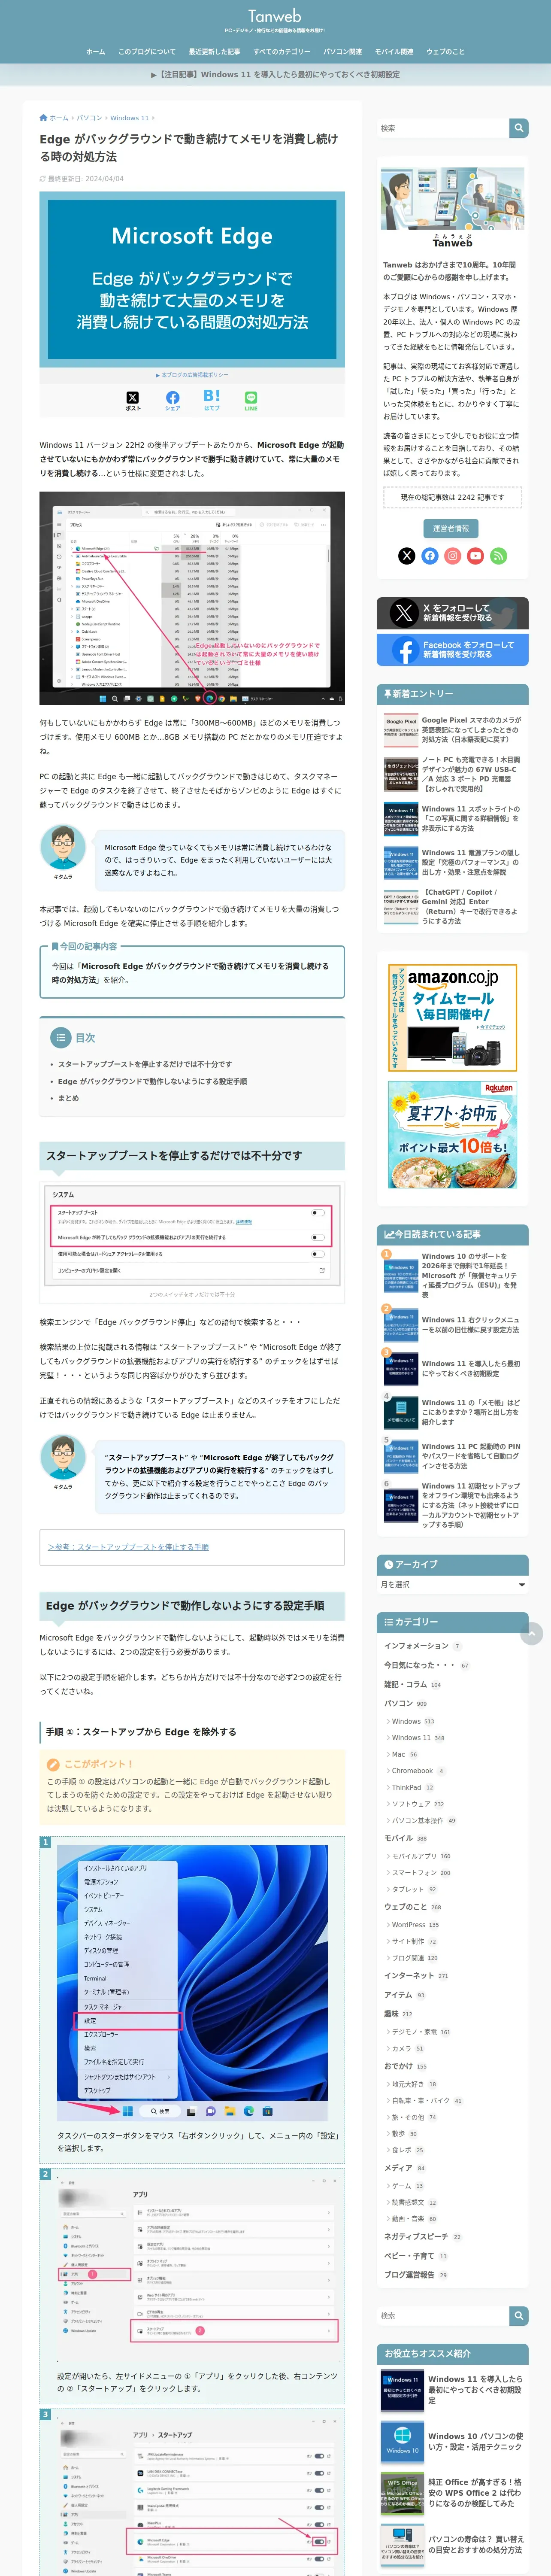Open すべてのカテゴリー in the navigation
Viewport: 551px width, 2576px height.
coord(282,51)
